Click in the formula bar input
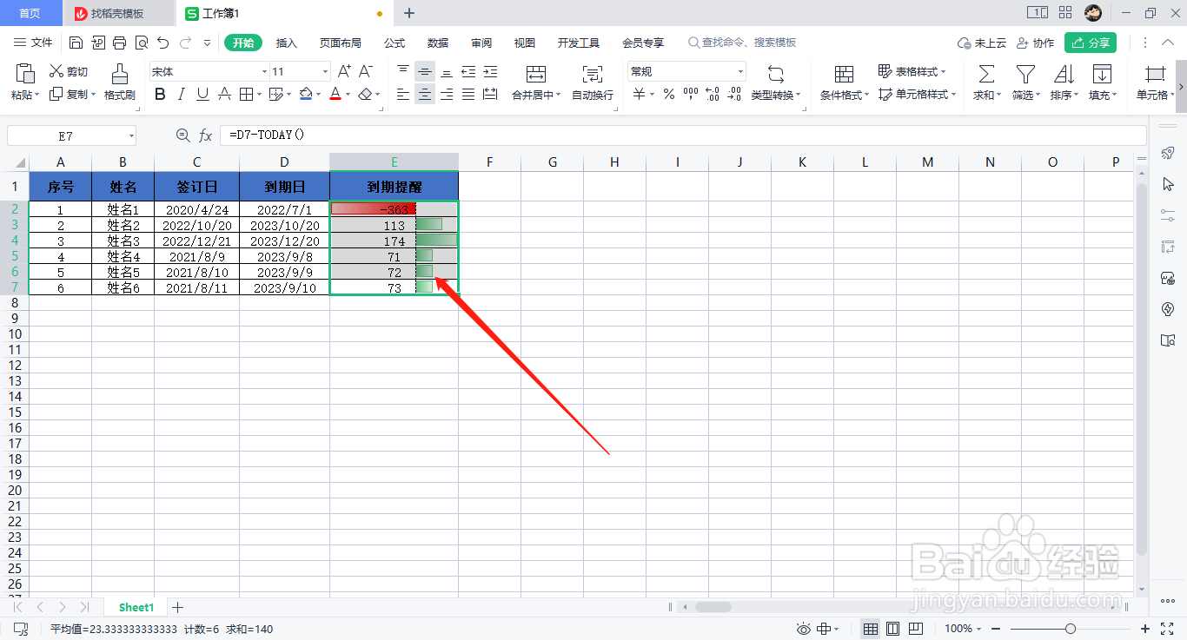 coord(682,135)
